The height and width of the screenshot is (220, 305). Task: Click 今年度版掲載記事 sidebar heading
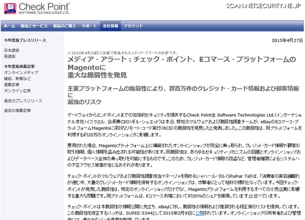point(19,66)
